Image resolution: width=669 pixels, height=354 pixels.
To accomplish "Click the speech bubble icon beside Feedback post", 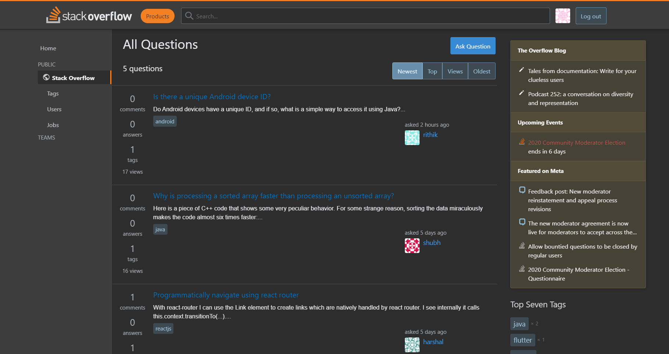I will [522, 190].
